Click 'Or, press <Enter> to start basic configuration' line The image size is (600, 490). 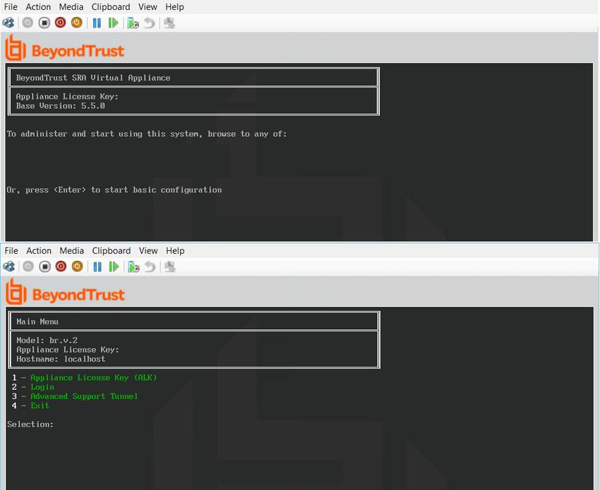tap(114, 190)
